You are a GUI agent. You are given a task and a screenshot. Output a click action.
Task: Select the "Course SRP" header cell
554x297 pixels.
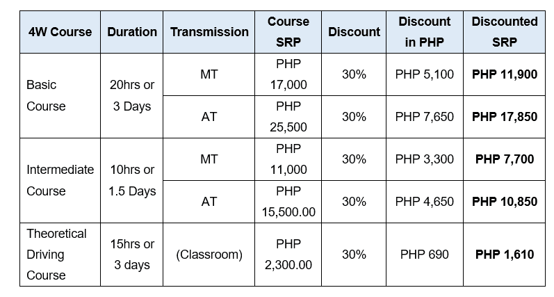[288, 32]
